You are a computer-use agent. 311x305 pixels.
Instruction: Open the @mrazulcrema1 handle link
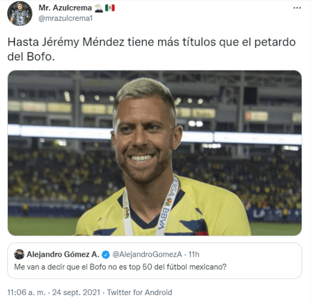66,18
